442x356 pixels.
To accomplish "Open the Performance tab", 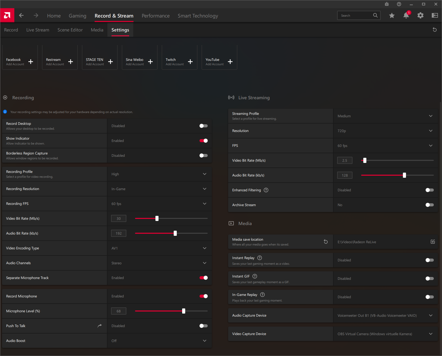I will click(156, 16).
